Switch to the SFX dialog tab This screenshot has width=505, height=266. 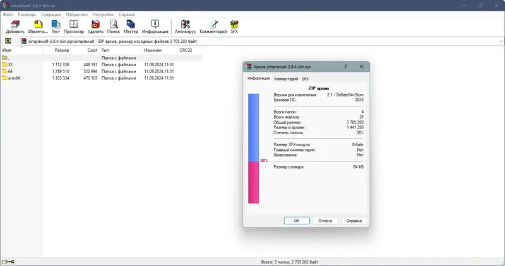click(306, 79)
